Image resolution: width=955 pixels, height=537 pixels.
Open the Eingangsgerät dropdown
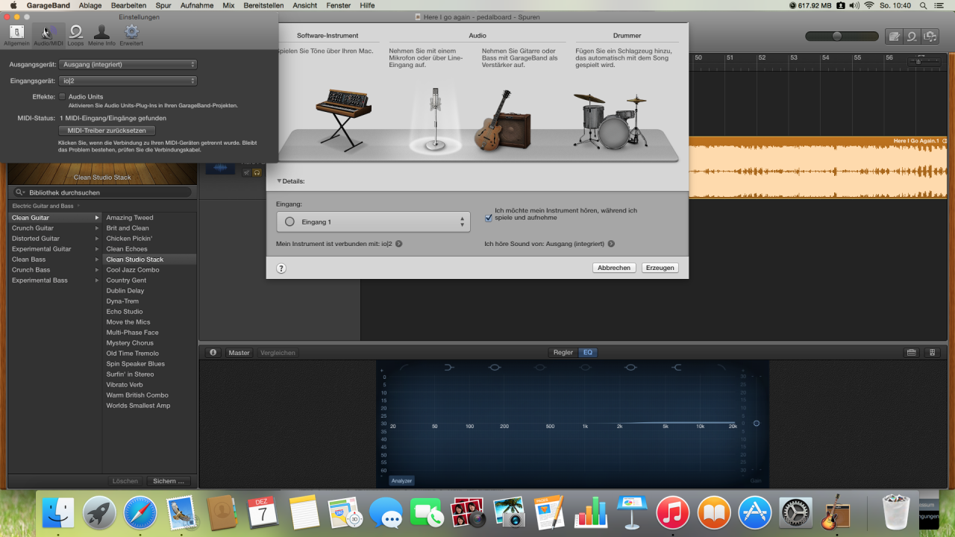pyautogui.click(x=128, y=81)
